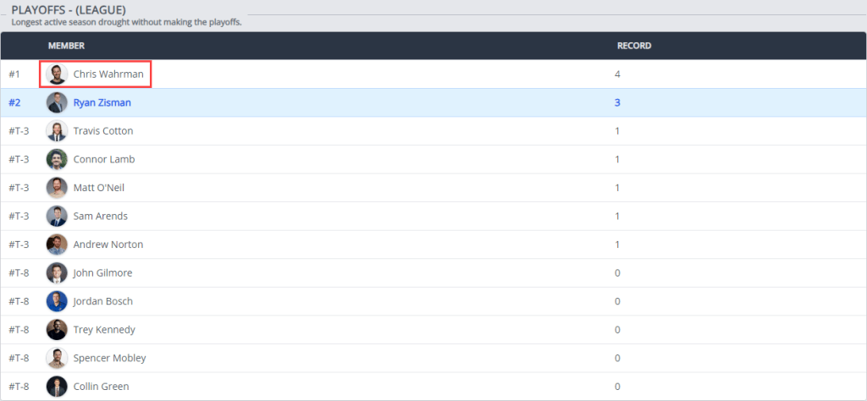The height and width of the screenshot is (401, 867).
Task: Open Trey Kennedy's member name
Action: [x=104, y=330]
